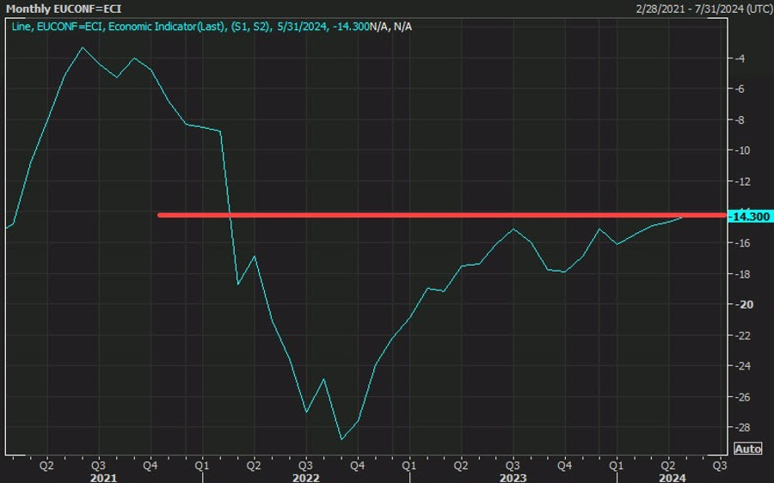Click the 2024 year label on time axis
The image size is (774, 483).
pos(673,478)
